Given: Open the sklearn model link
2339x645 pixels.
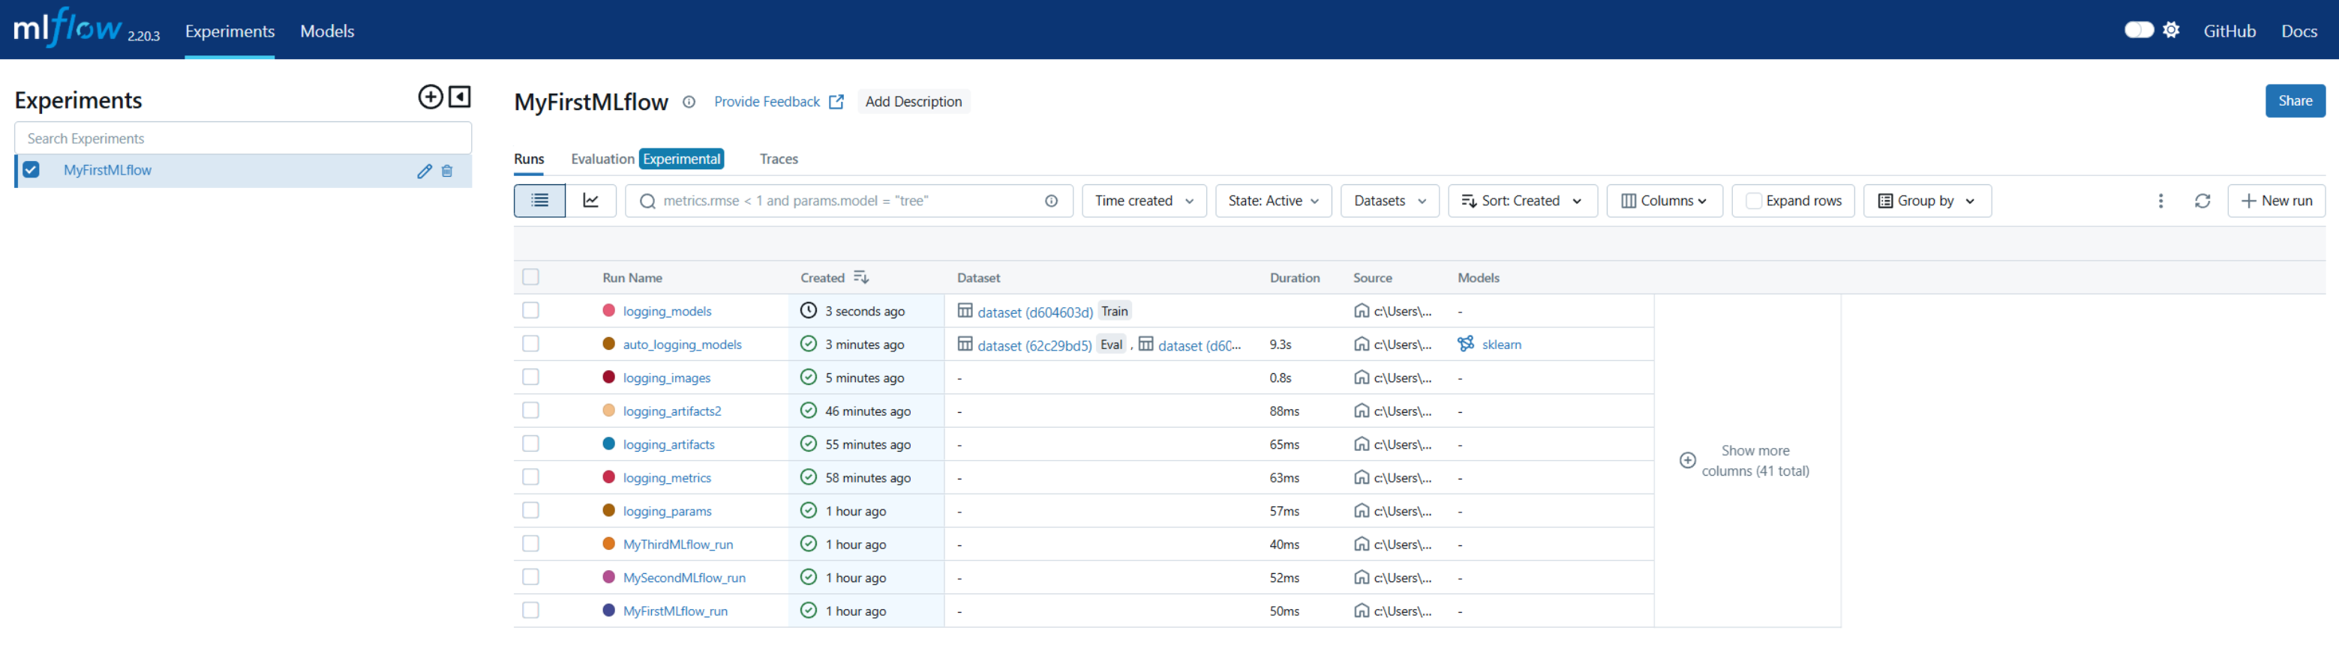Looking at the screenshot, I should [1501, 345].
